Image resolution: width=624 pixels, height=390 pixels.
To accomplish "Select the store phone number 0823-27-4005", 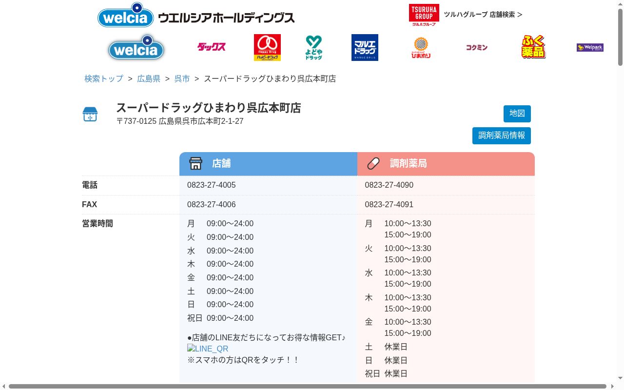I will click(x=212, y=185).
